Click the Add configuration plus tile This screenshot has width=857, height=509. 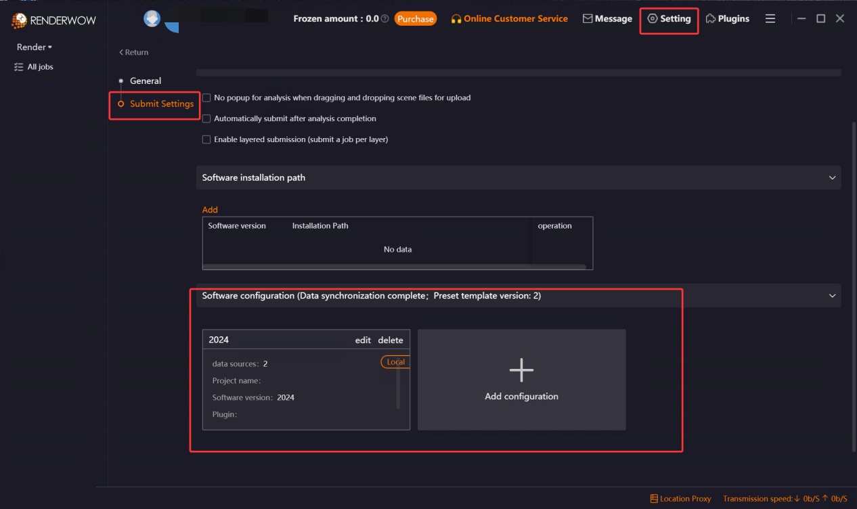tap(521, 380)
